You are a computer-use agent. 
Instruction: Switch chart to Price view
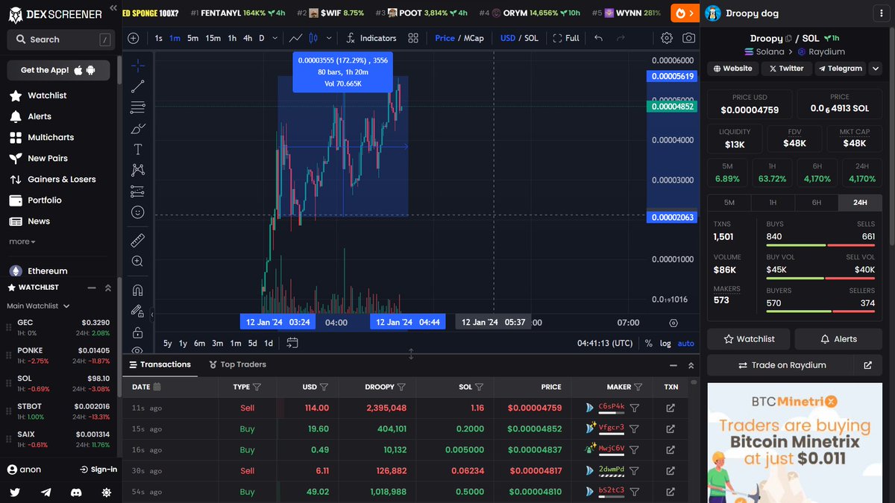point(445,38)
